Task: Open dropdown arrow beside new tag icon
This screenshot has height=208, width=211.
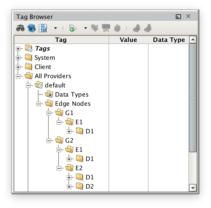Action: (x=86, y=28)
